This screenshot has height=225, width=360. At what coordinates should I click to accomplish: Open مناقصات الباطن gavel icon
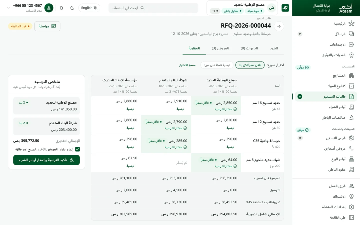pyautogui.click(x=351, y=117)
